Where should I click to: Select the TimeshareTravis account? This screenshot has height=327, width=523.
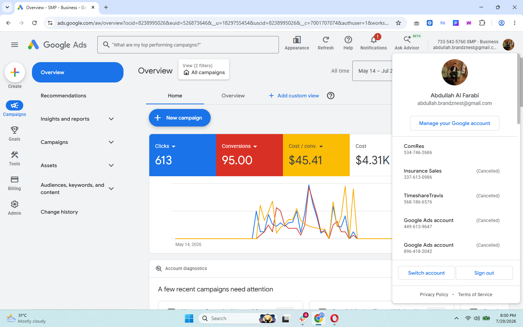[x=455, y=198]
